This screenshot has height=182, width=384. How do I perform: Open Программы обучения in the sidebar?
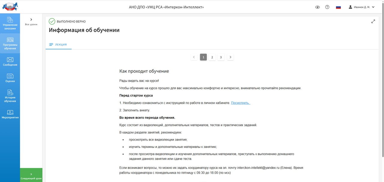(10, 43)
